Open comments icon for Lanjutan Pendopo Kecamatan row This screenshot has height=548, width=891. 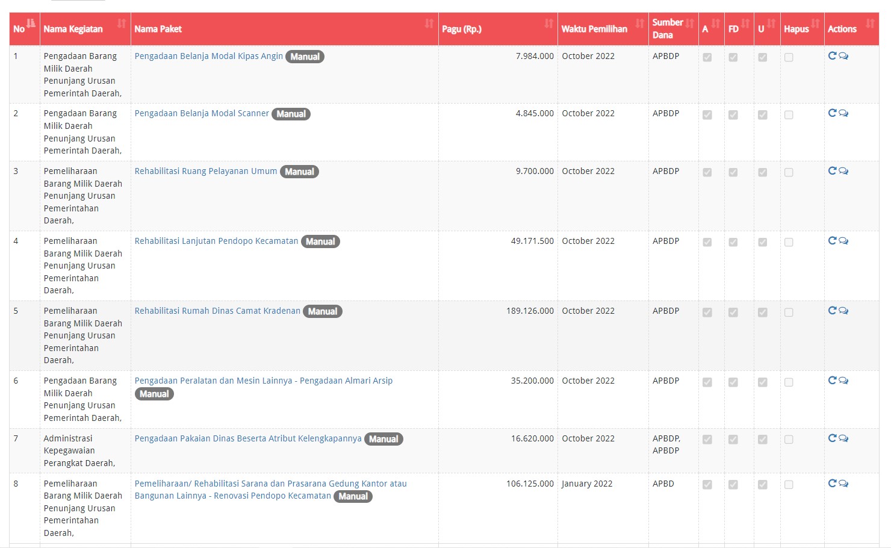click(843, 241)
